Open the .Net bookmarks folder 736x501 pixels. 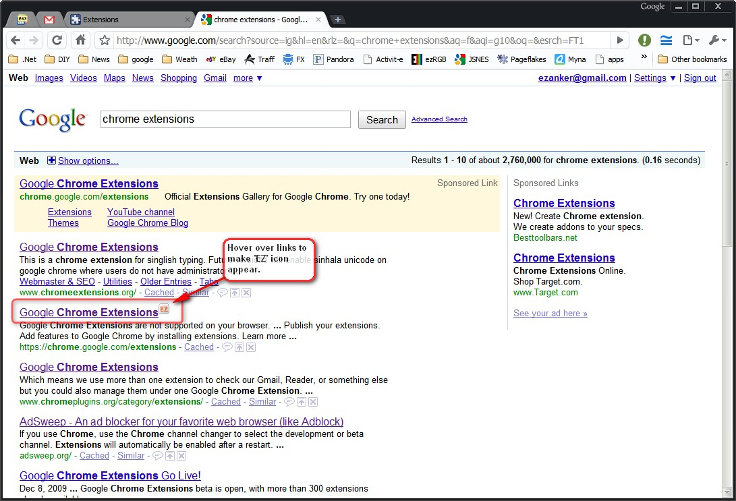[x=22, y=59]
